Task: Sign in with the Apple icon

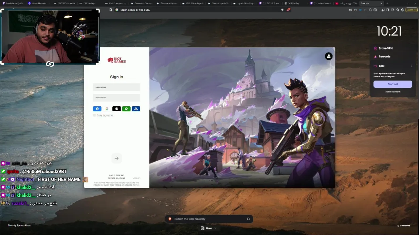Action: 117,109
